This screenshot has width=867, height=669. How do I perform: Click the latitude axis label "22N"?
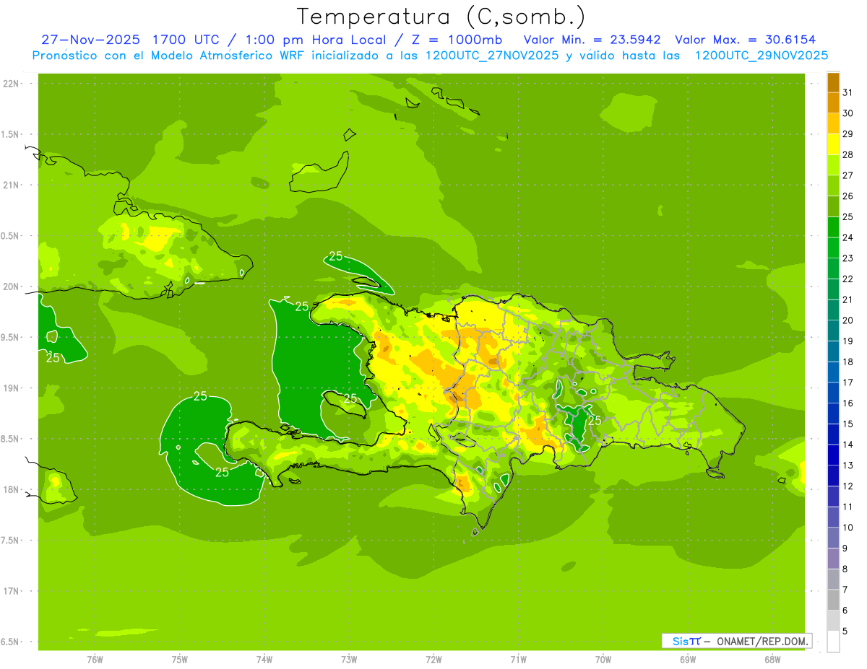12,84
